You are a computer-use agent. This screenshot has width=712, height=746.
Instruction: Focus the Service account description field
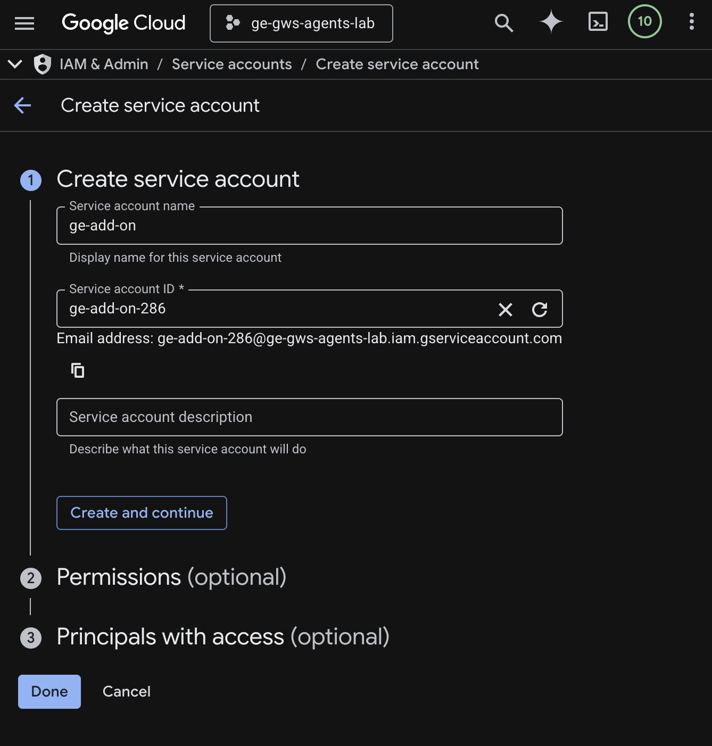click(x=309, y=417)
